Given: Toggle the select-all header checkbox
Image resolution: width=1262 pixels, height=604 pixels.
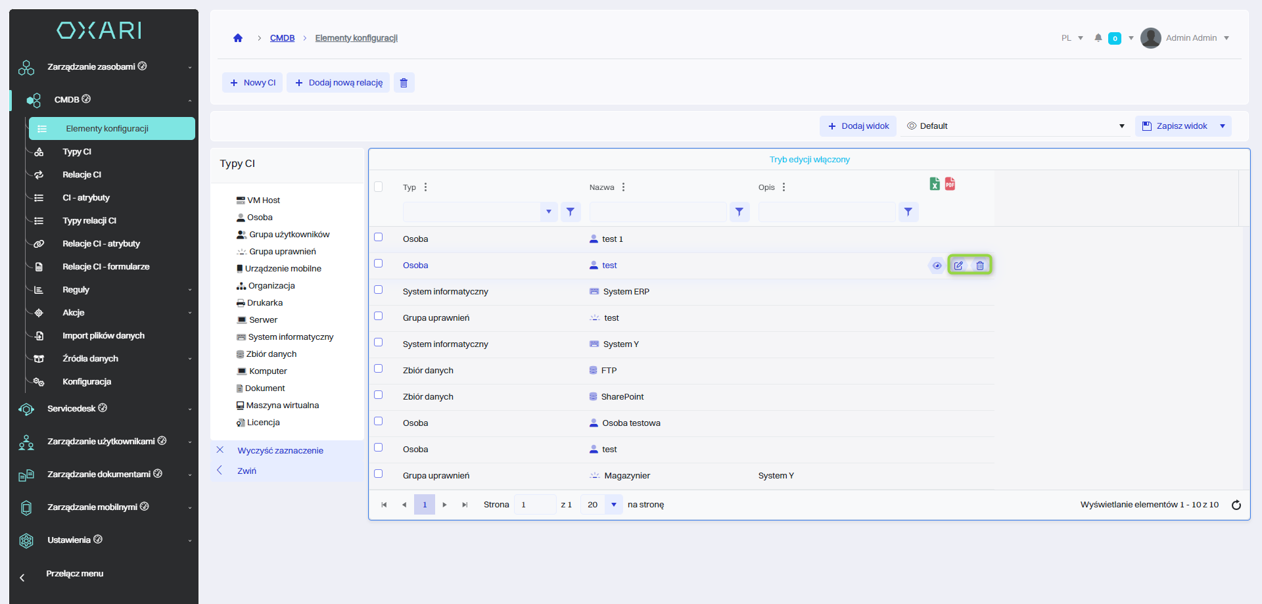Looking at the screenshot, I should click(379, 187).
